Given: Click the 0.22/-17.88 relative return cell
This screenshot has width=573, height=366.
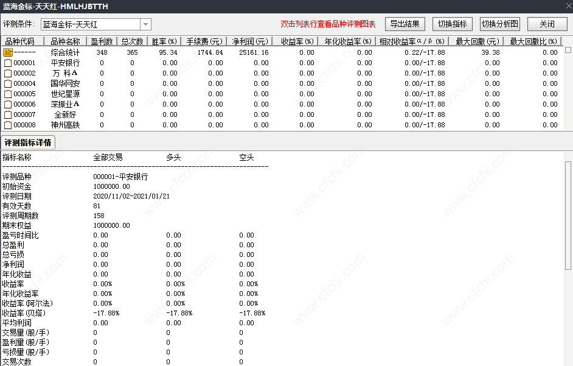Looking at the screenshot, I should click(x=425, y=52).
